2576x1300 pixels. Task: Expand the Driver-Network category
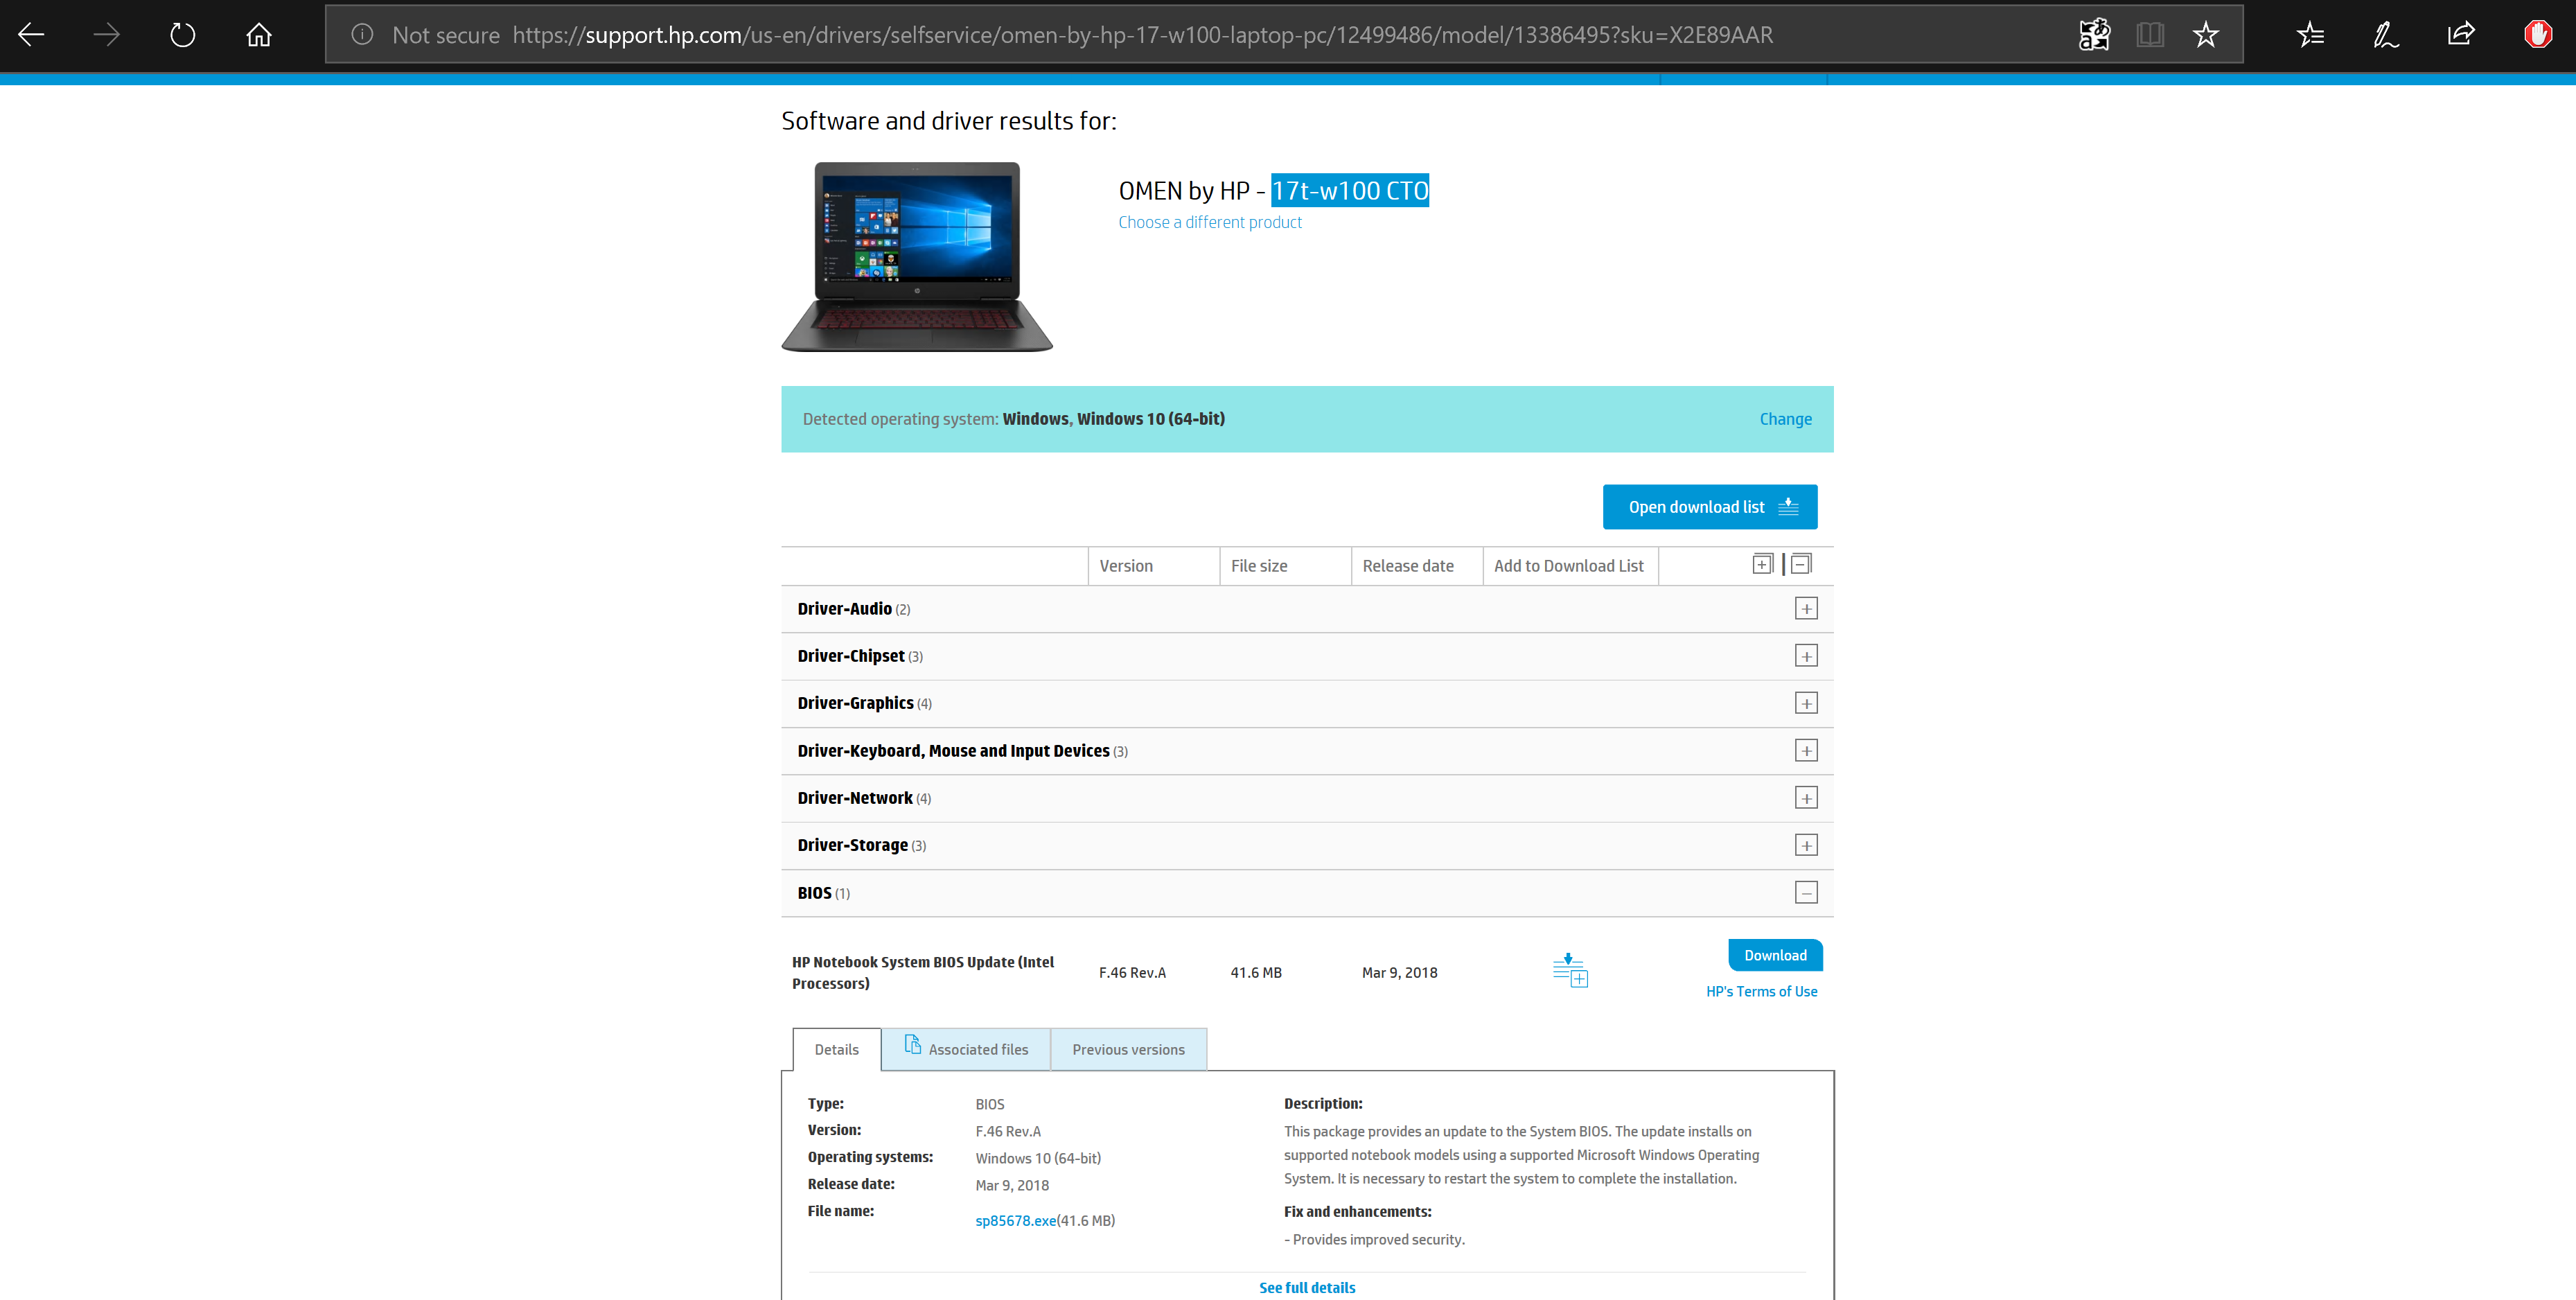click(1806, 798)
